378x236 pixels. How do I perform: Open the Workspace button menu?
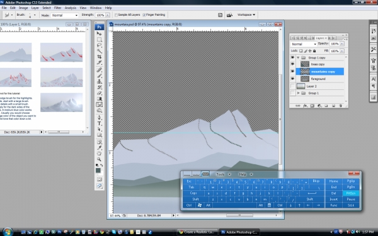(246, 14)
